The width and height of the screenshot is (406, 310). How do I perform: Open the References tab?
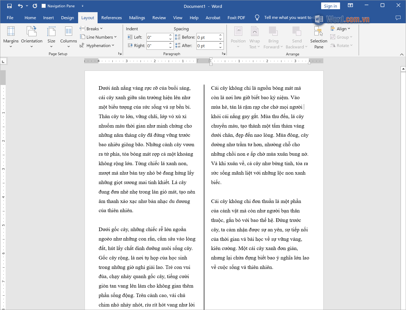tap(111, 18)
